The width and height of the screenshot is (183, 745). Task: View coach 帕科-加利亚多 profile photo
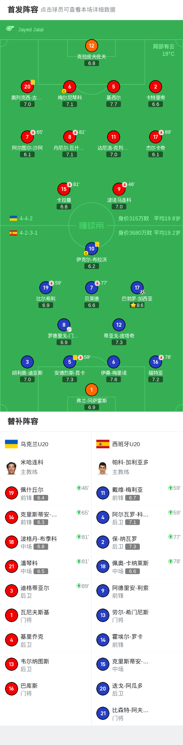102,467
